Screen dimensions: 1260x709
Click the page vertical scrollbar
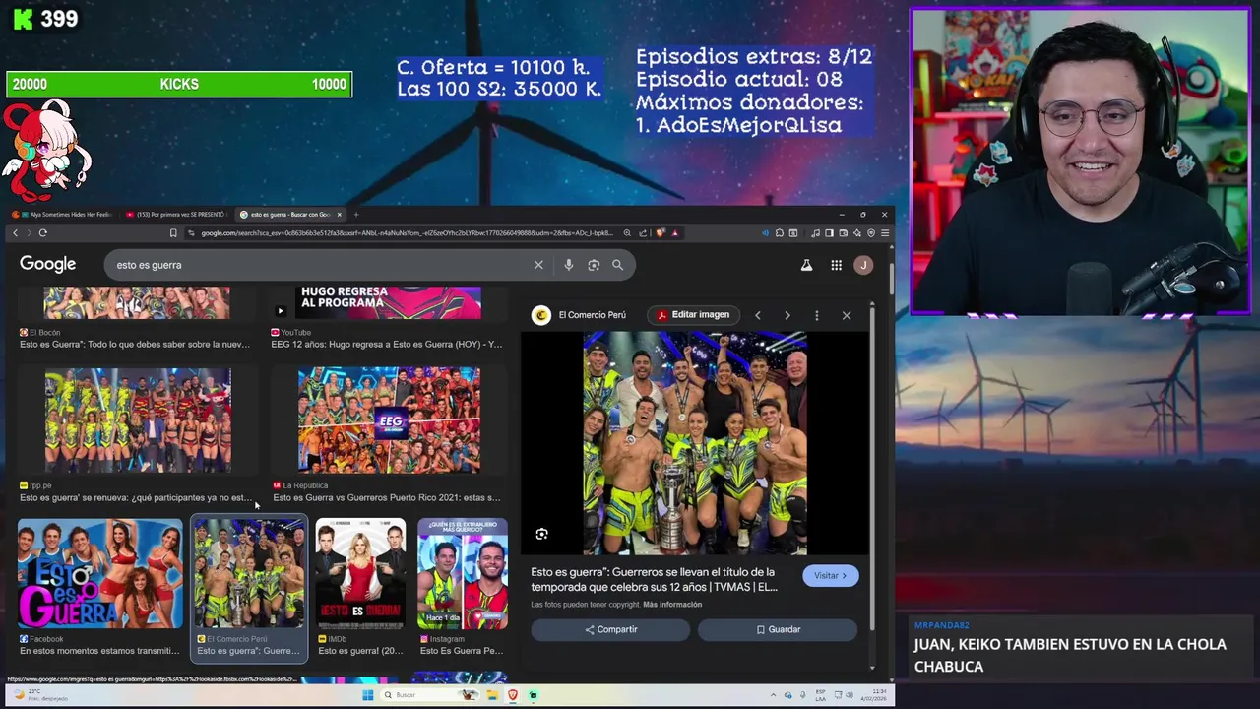(891, 281)
